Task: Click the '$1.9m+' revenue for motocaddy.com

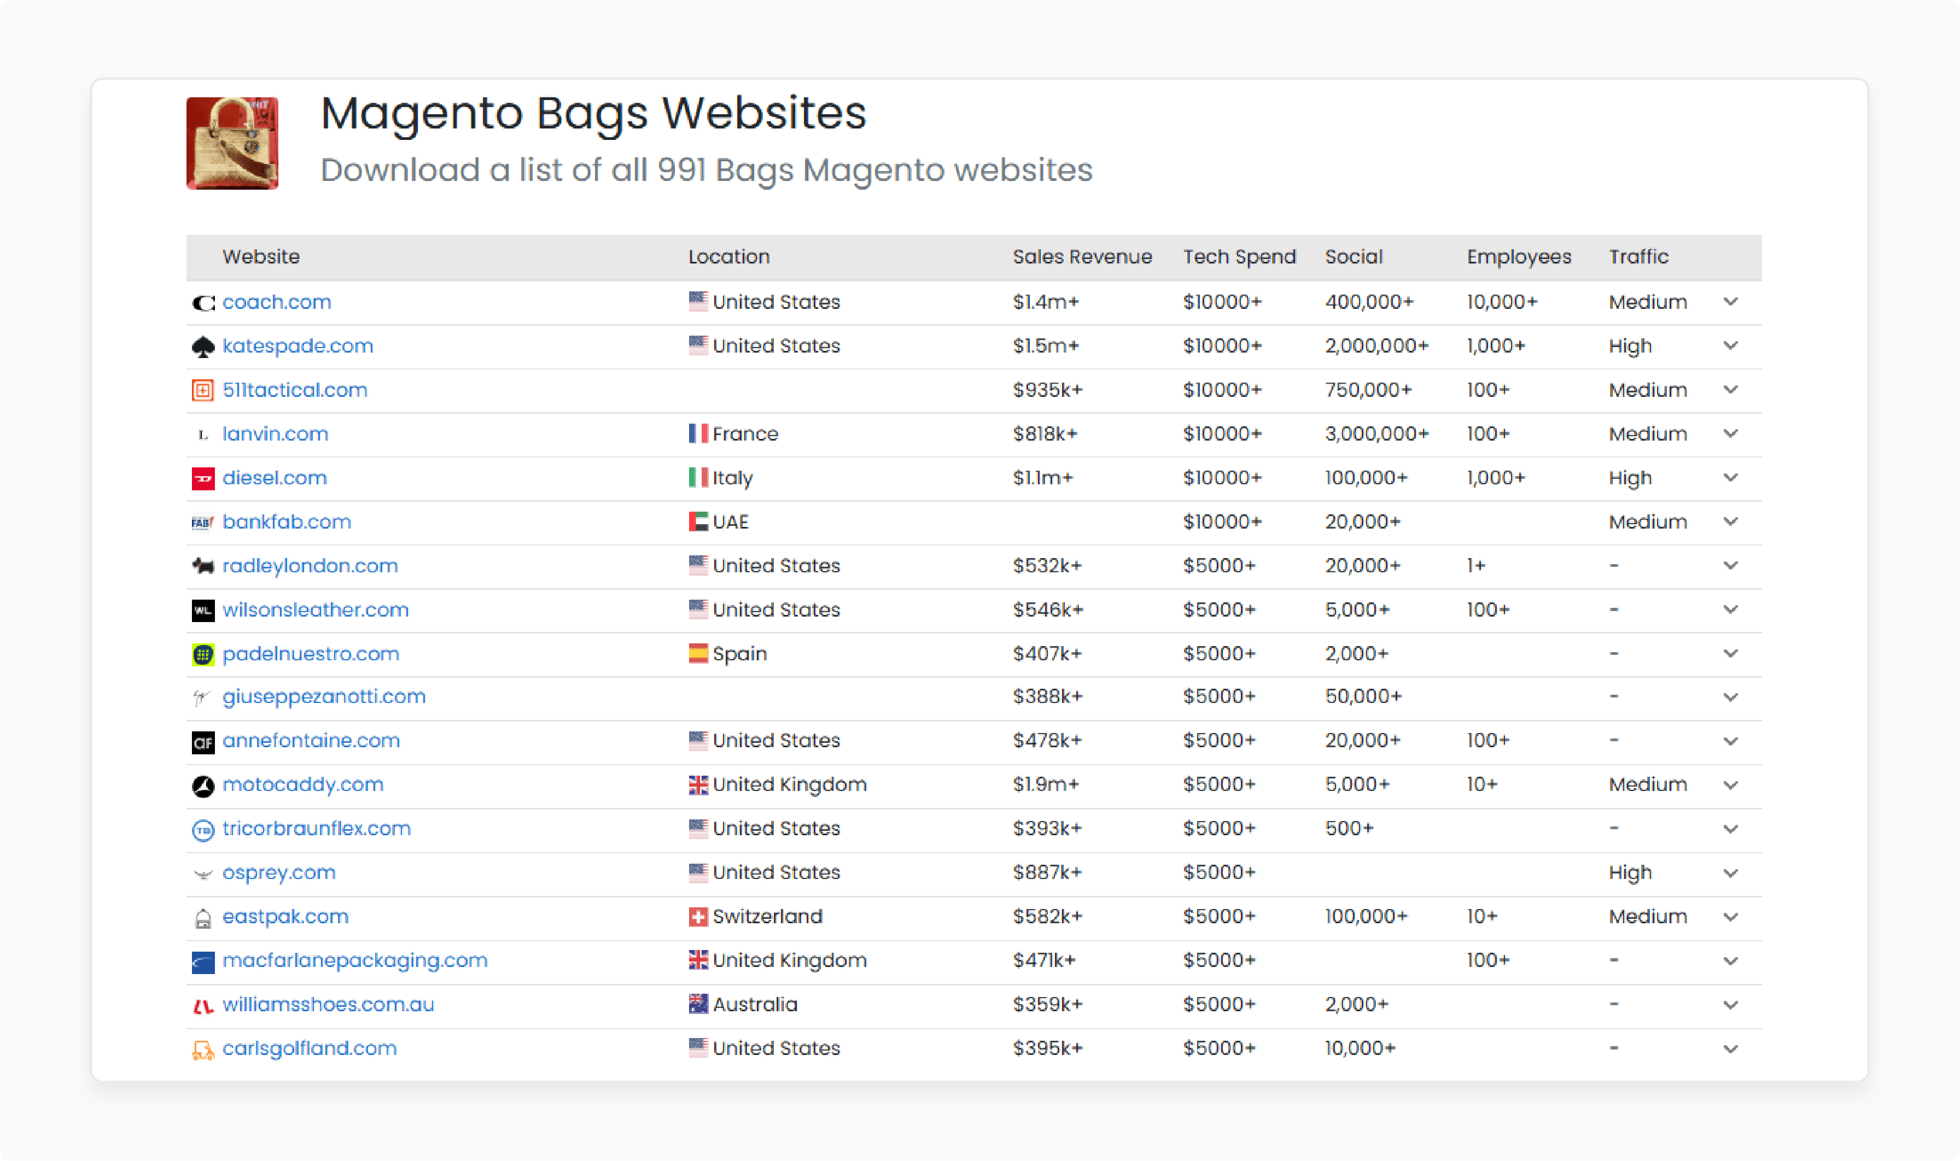Action: (1046, 785)
